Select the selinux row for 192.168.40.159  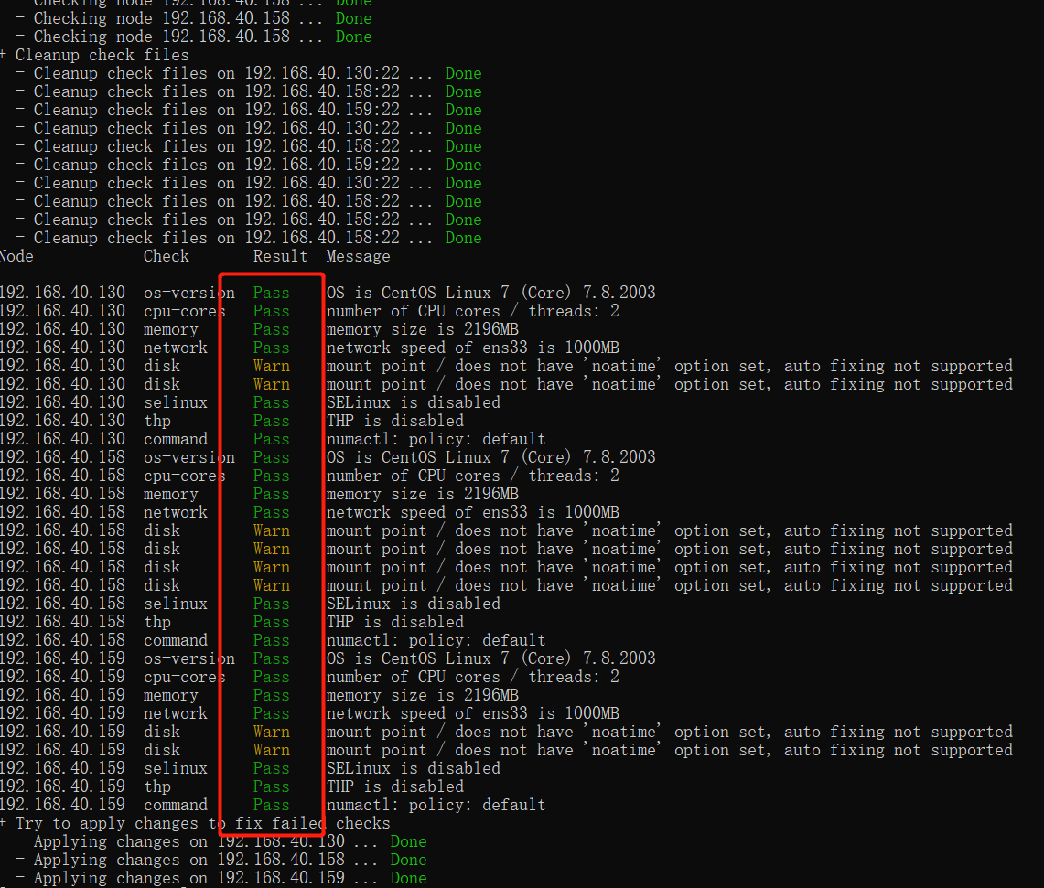[x=175, y=767]
